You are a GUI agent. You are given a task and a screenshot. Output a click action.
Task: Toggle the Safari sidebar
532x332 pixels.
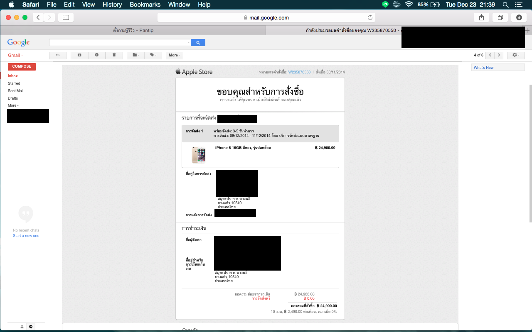click(66, 17)
